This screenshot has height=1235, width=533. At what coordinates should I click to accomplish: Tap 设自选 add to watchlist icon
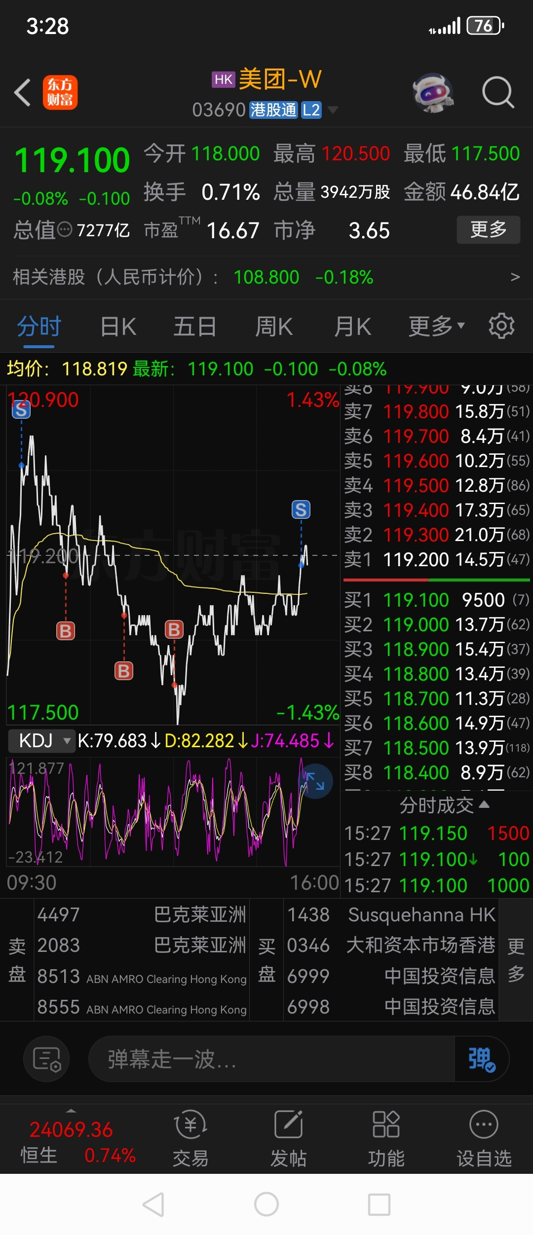484,1139
